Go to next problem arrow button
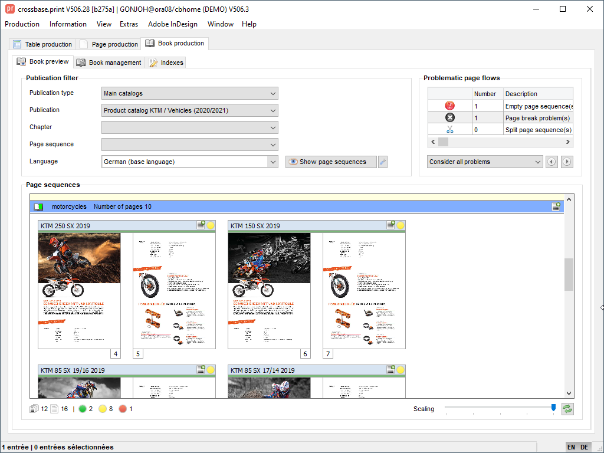This screenshot has height=453, width=604. (x=567, y=162)
